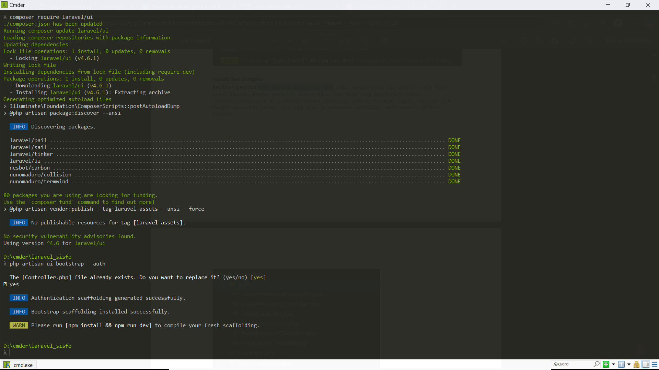Open the hamburger settings menu
659x370 pixels.
click(x=655, y=365)
